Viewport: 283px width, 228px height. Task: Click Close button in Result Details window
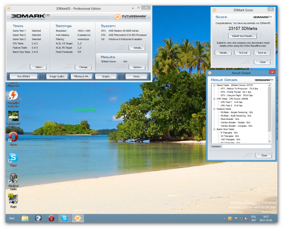[264, 156]
